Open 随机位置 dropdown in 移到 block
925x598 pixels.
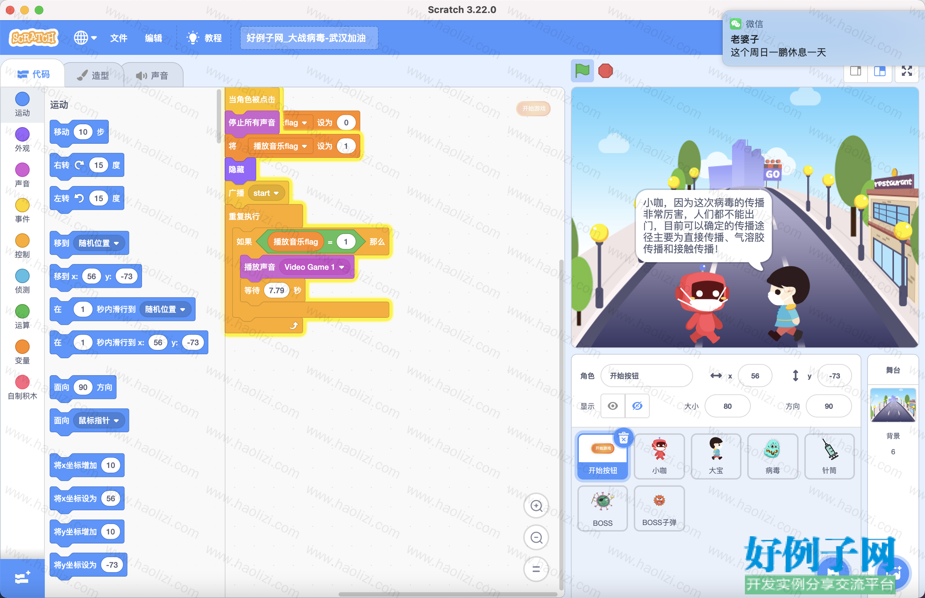pos(99,243)
